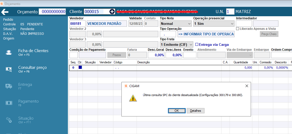Click the Entrega truck icon

[9, 86]
